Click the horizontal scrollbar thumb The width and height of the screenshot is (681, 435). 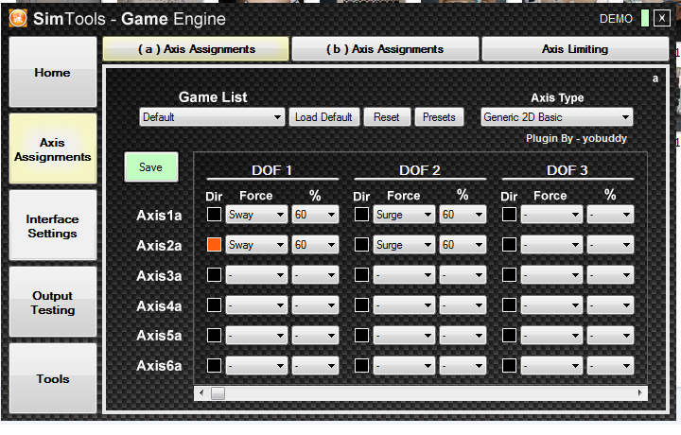click(218, 392)
